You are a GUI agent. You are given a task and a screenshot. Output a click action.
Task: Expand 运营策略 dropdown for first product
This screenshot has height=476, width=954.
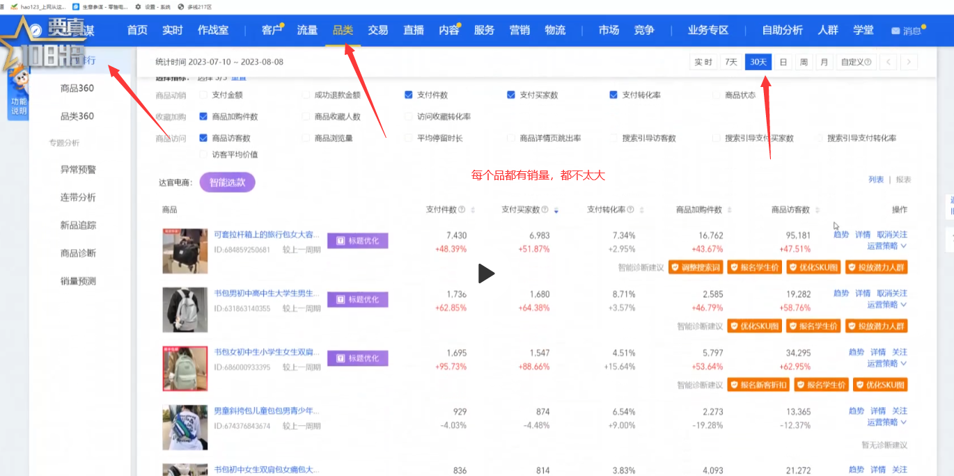pyautogui.click(x=886, y=246)
